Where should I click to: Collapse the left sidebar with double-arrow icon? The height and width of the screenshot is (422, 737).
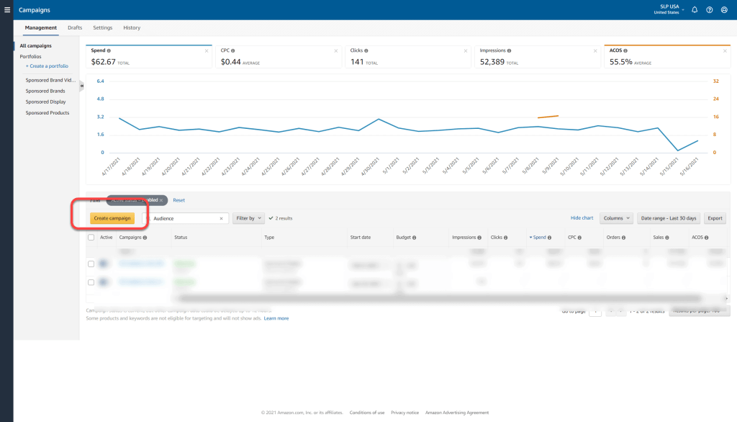81,86
